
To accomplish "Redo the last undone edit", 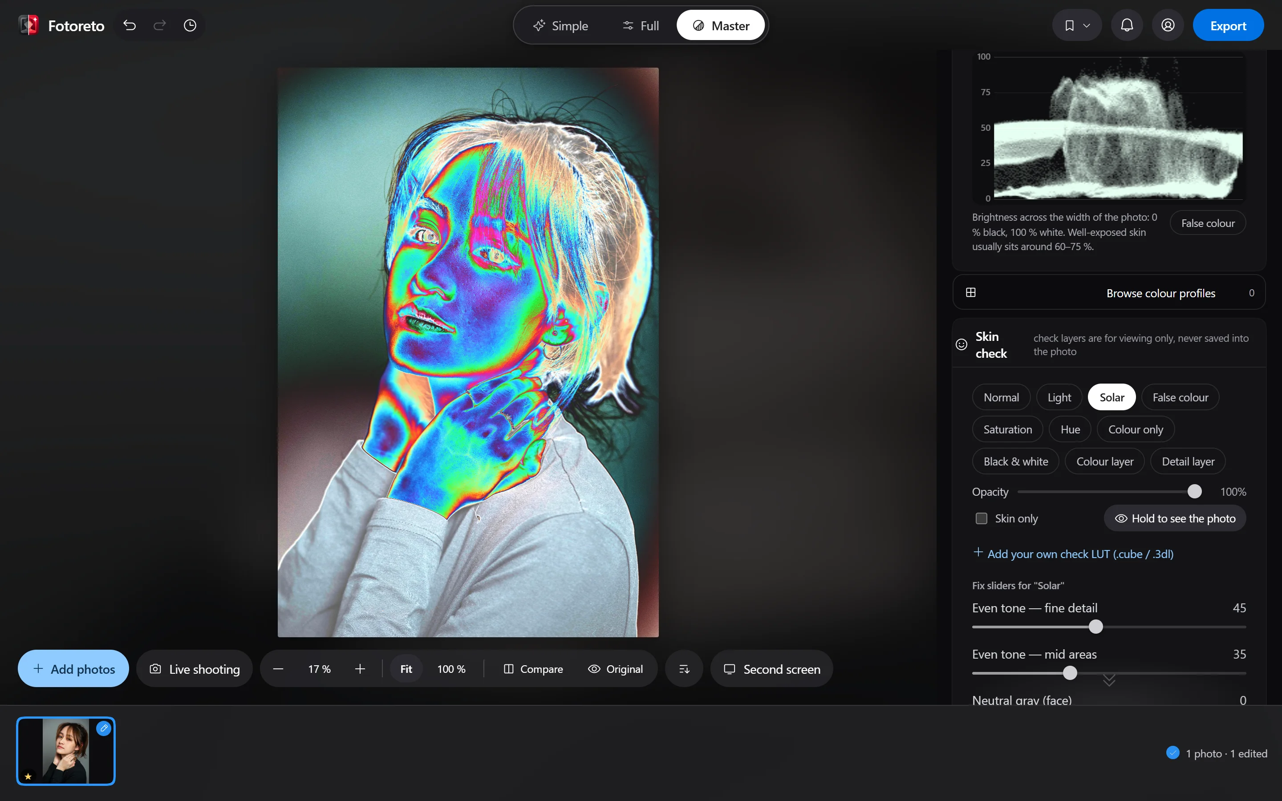I will pos(159,25).
